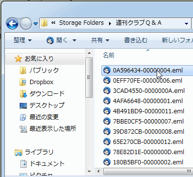This screenshot has width=193, height=177.
Task: Select file 3CAD4550-0000000A.eml
Action: tap(149, 91)
